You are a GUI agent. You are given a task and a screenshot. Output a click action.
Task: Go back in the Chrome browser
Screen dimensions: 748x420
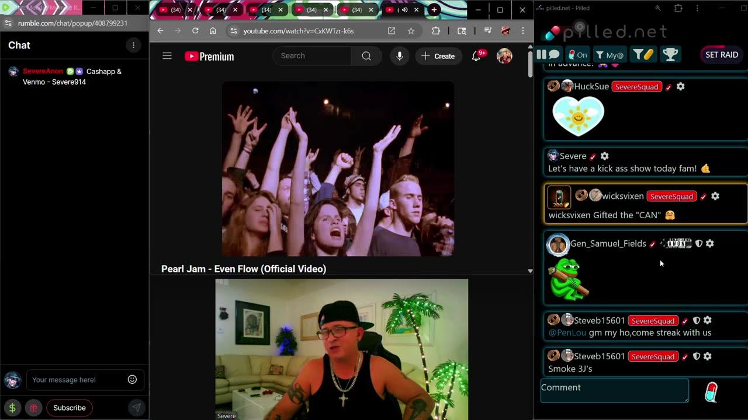click(160, 31)
